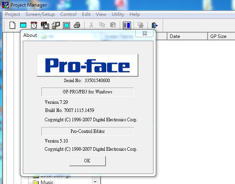The height and width of the screenshot is (184, 235).
Task: Select the Music folder in tree
Action: 47,182
